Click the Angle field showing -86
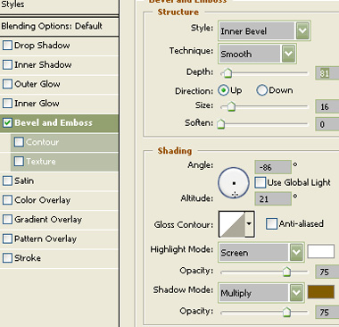This screenshot has height=327, width=339. point(273,167)
